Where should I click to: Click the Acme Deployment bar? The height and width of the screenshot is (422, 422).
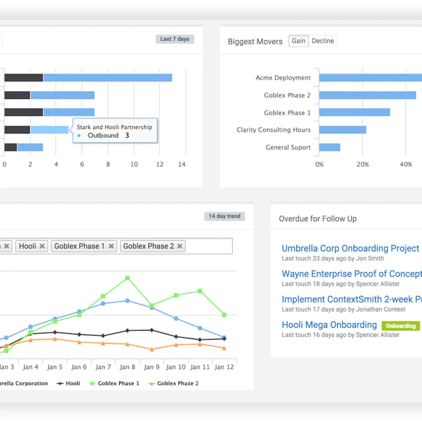pyautogui.click(x=370, y=78)
